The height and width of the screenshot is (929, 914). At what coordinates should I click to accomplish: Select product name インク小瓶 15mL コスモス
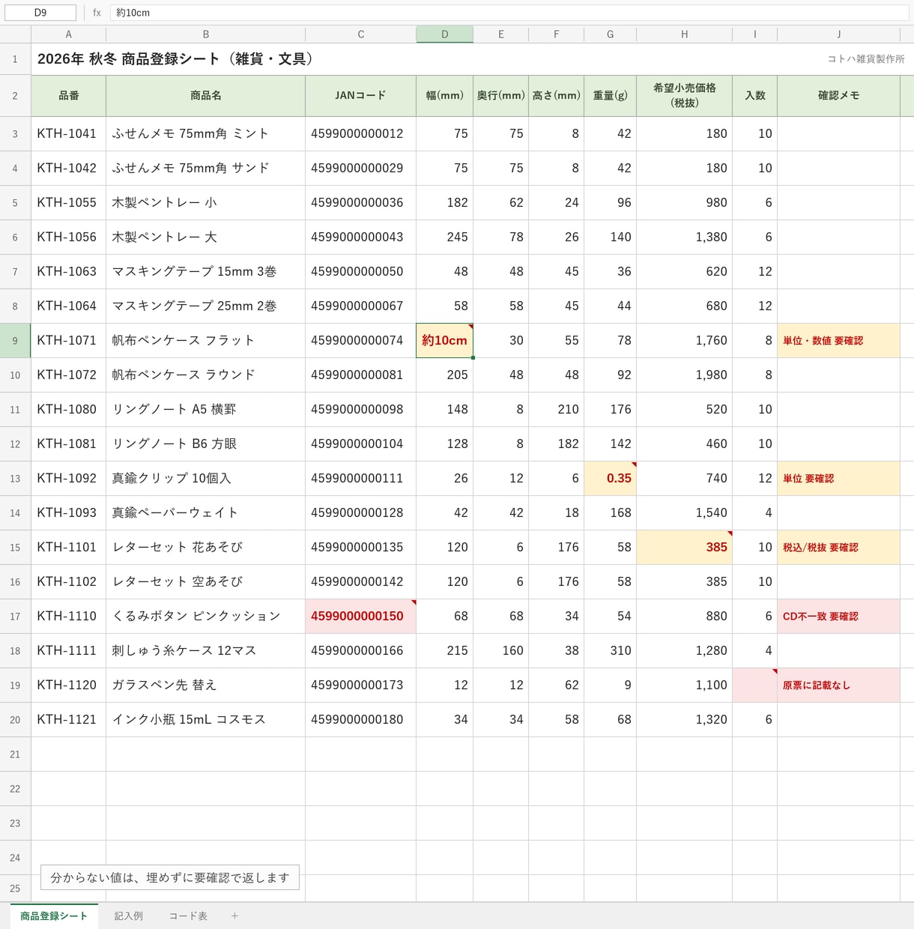click(205, 720)
